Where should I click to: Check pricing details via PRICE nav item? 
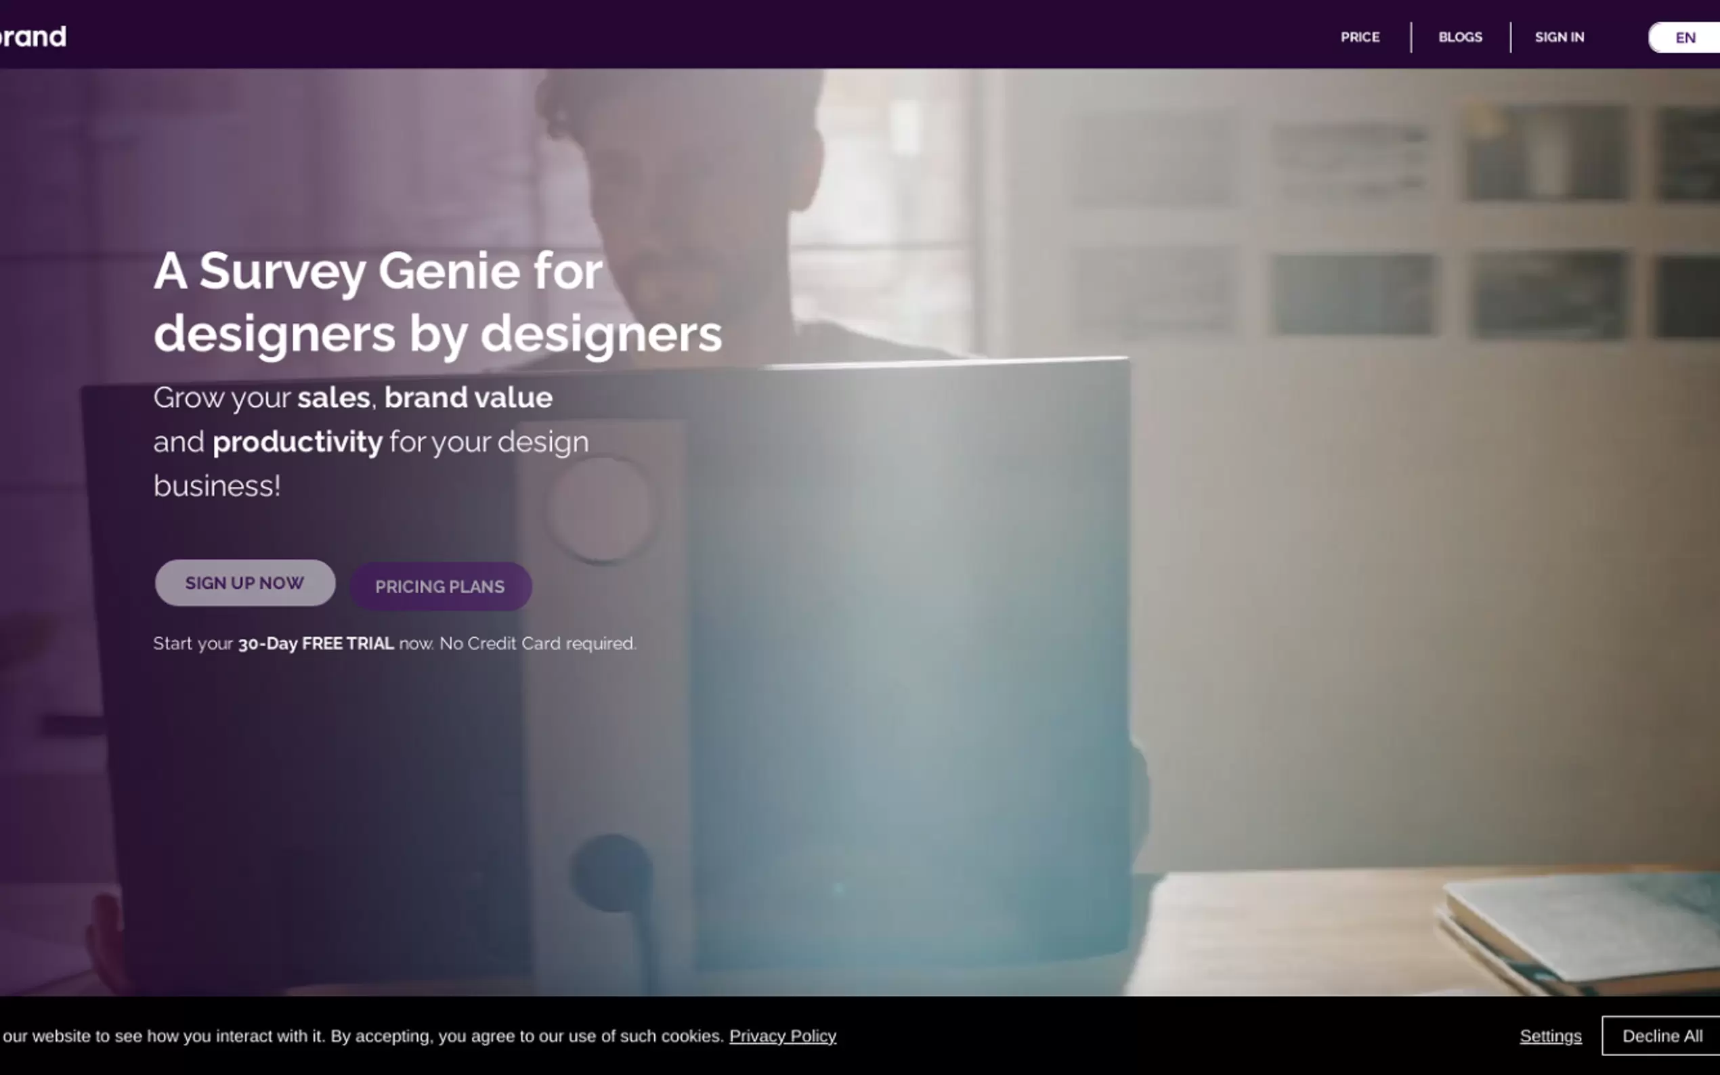[x=1360, y=37]
